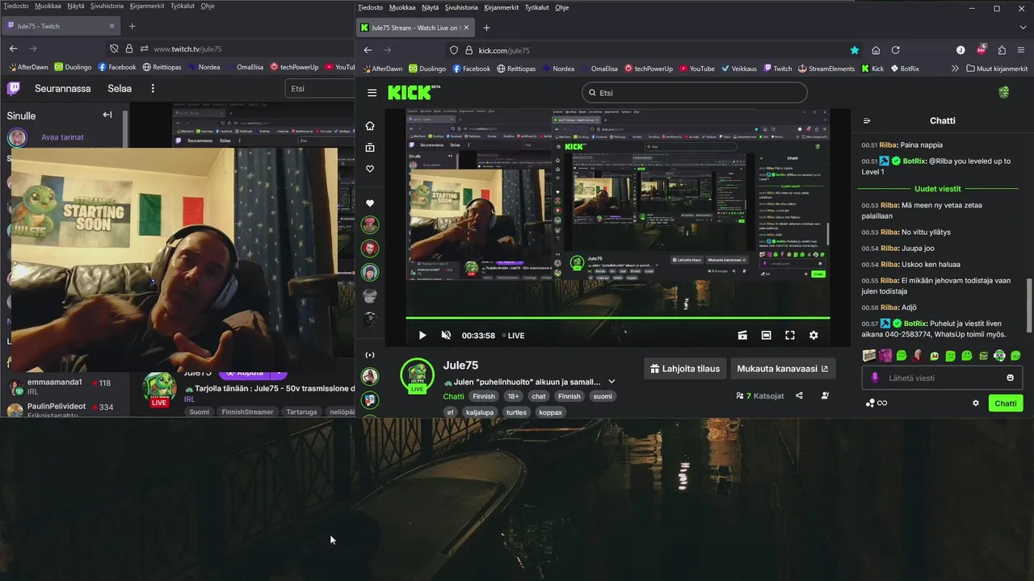
Task: Open new tab in the Kick window
Action: point(486,27)
